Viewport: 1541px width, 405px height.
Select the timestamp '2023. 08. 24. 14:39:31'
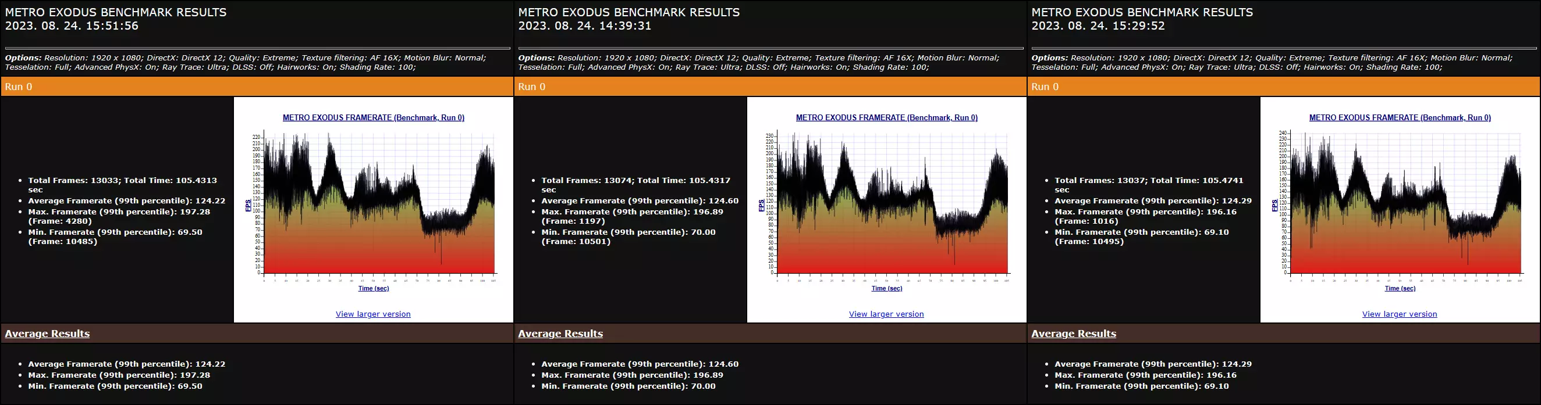[585, 26]
